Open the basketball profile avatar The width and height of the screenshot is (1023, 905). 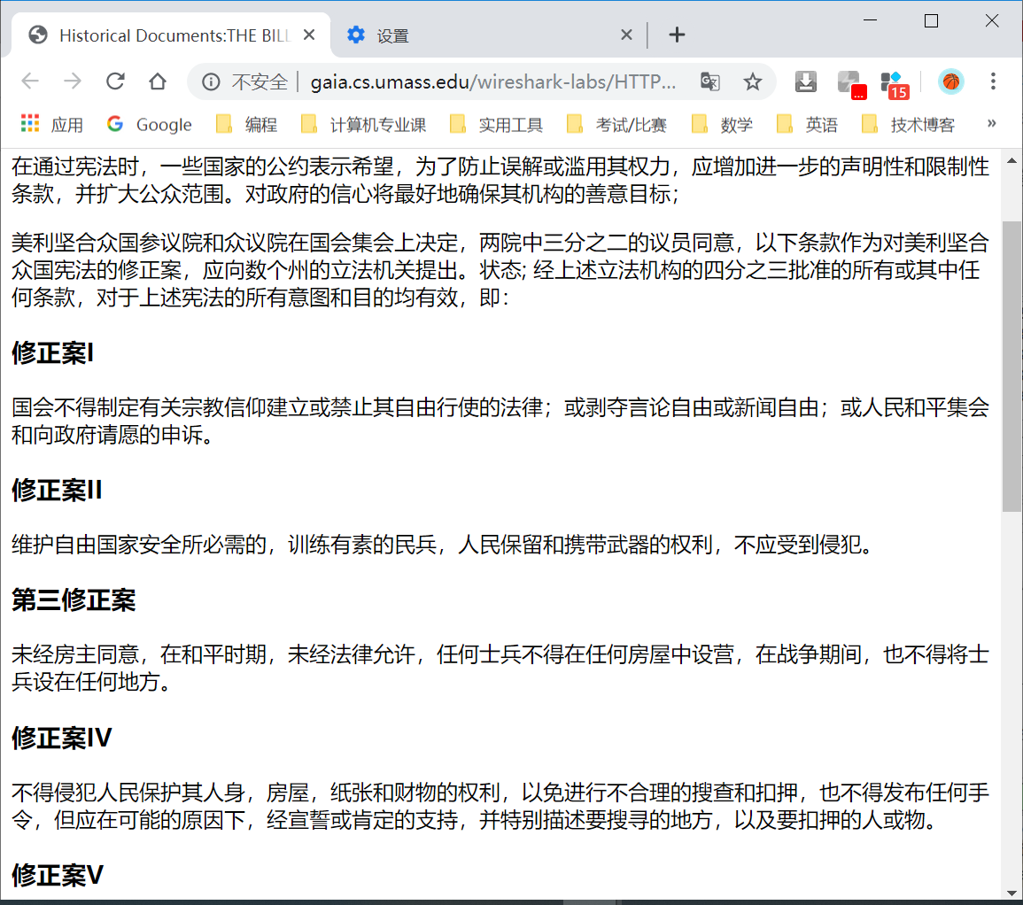click(x=951, y=81)
